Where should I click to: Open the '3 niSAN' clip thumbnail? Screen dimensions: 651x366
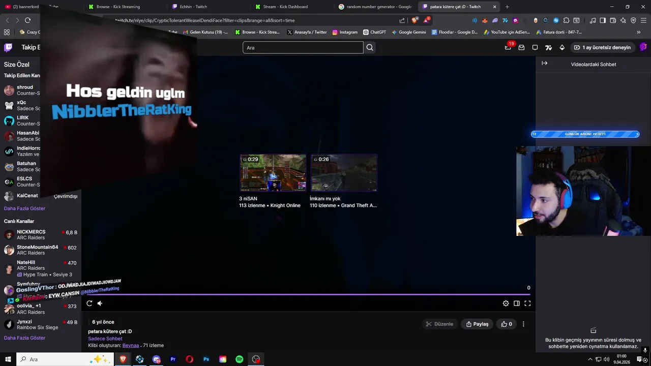pyautogui.click(x=273, y=173)
